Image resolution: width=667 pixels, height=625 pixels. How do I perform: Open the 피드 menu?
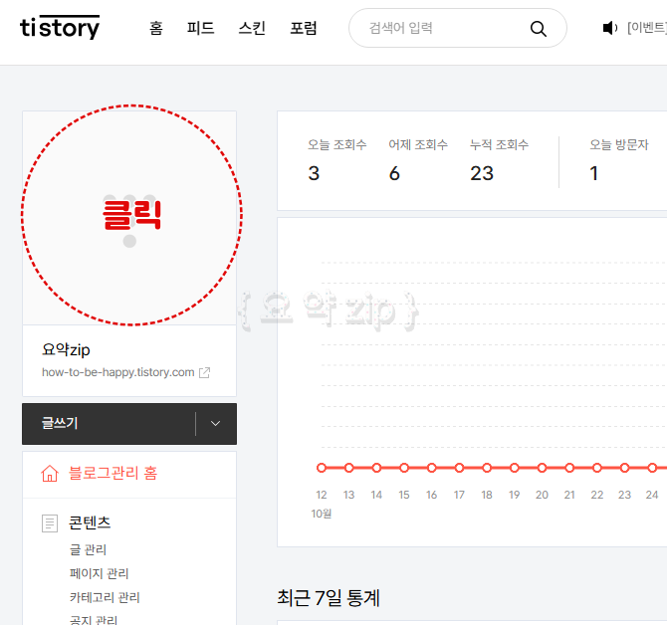coord(200,28)
